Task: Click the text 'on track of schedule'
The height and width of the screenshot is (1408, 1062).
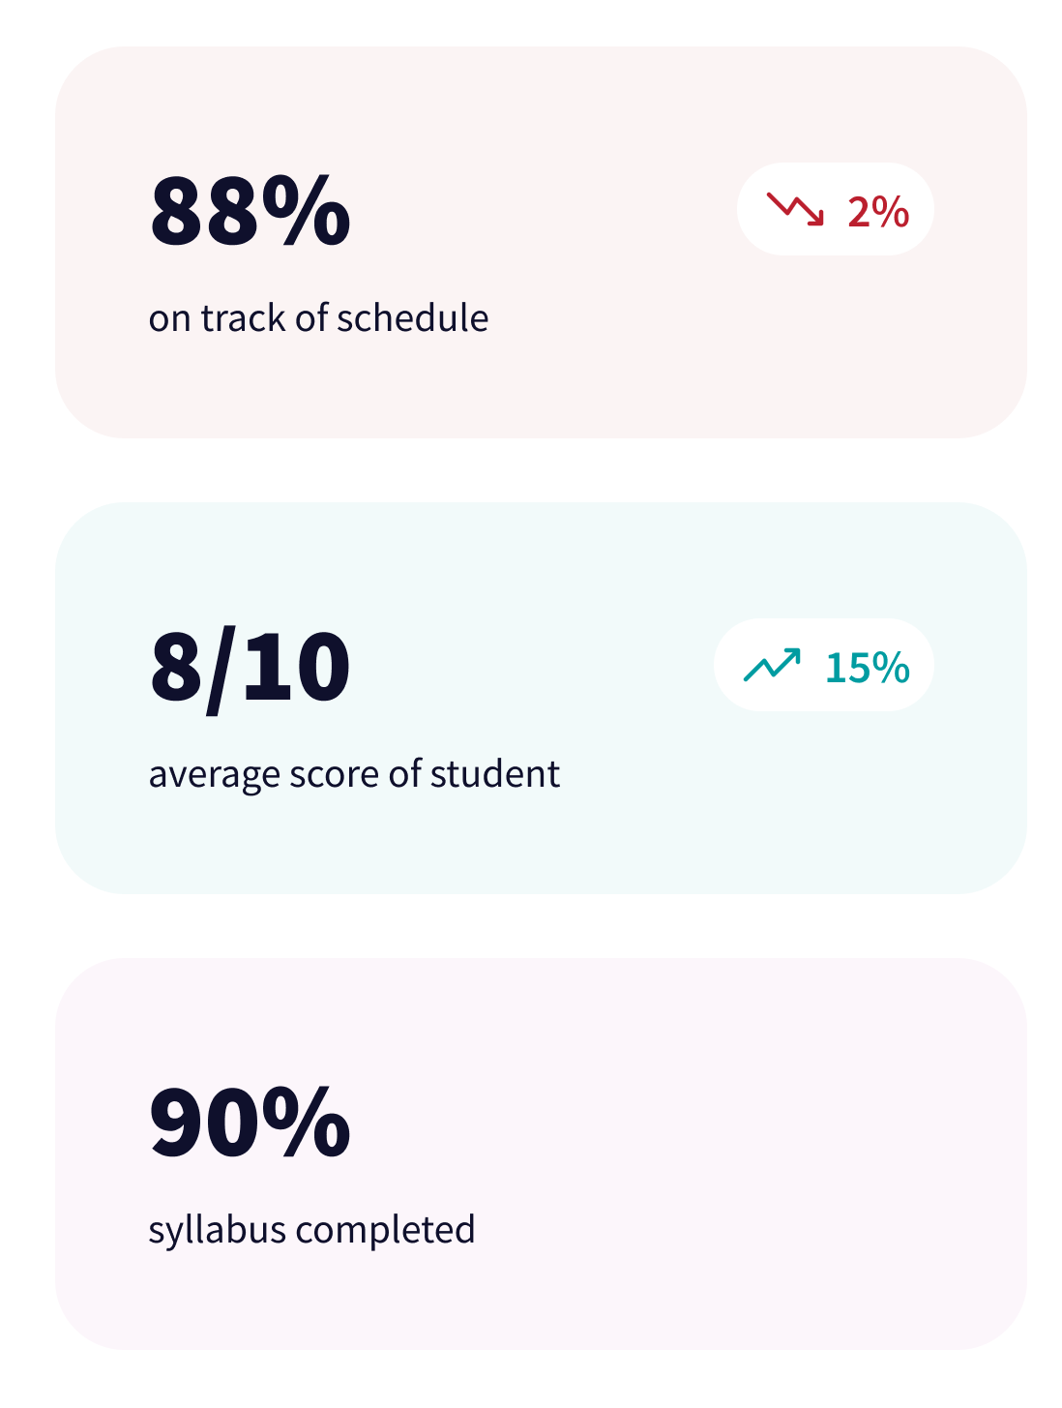Action: (x=319, y=316)
